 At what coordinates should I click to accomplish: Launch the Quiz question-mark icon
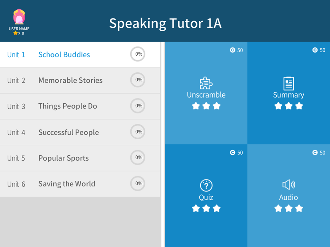pos(206,185)
